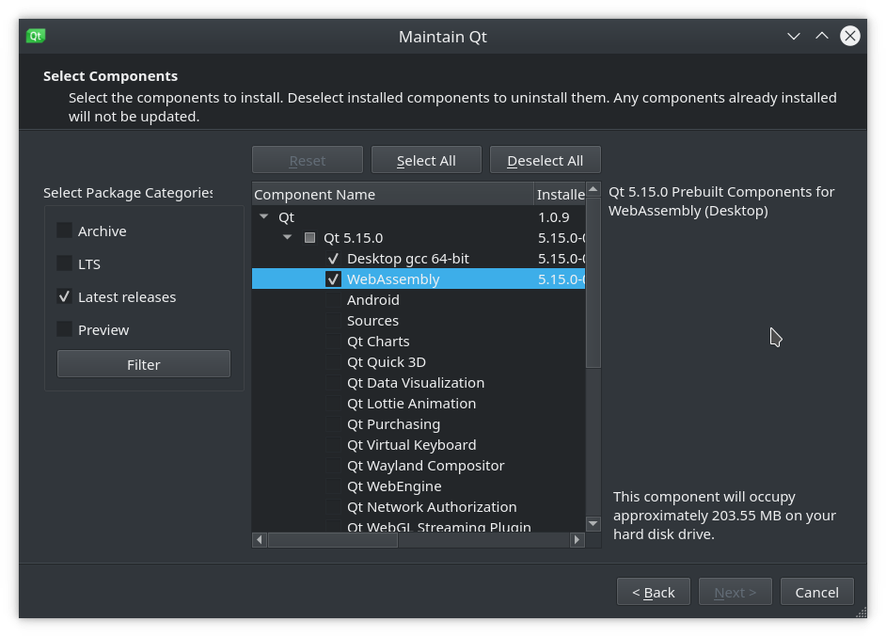This screenshot has height=637, width=886.
Task: Click the Qt logo icon in title bar
Action: (x=36, y=36)
